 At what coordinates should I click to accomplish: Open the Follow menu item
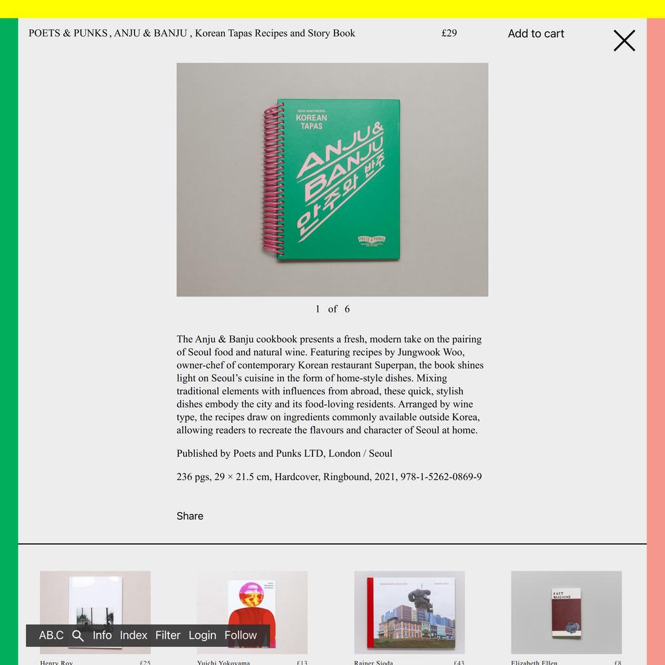click(x=241, y=635)
